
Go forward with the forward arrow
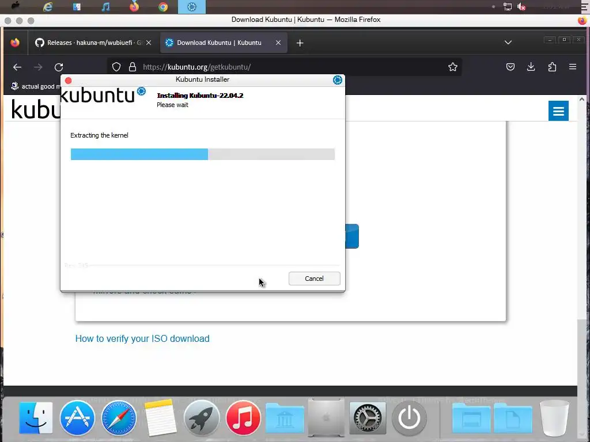pyautogui.click(x=38, y=67)
